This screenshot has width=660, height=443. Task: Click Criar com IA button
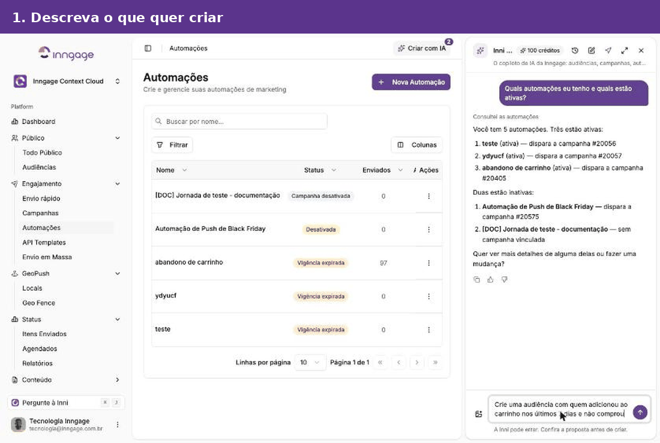422,49
